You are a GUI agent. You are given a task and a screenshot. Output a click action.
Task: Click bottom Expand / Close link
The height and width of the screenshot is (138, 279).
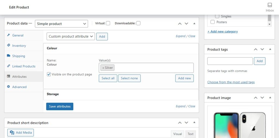pos(185,106)
